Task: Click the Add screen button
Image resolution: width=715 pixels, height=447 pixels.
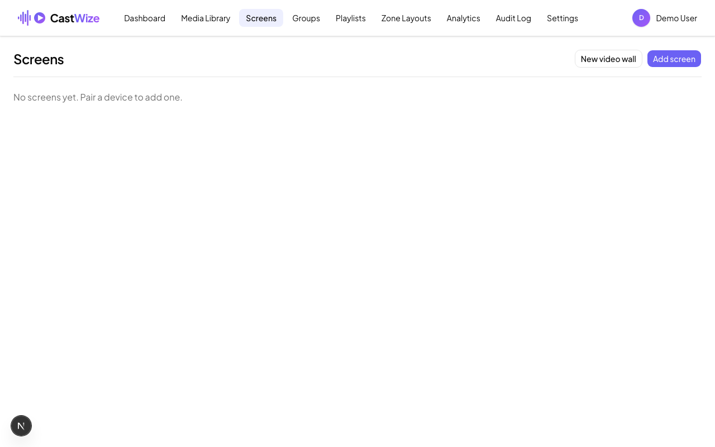Action: point(674,59)
